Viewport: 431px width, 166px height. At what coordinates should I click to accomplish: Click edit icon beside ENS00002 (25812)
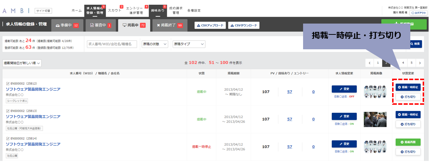(8, 84)
